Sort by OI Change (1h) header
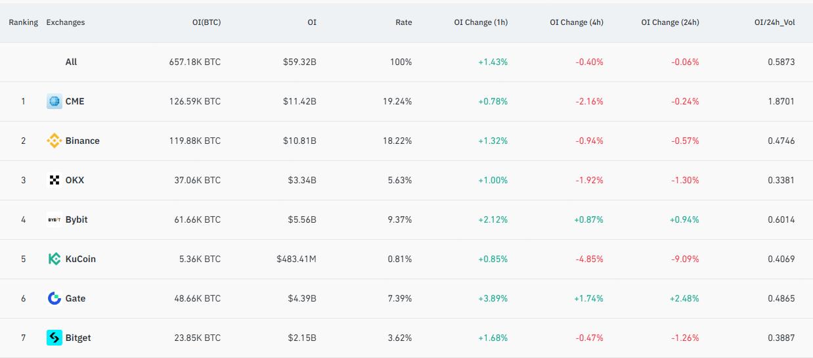813x358 pixels. tap(481, 22)
